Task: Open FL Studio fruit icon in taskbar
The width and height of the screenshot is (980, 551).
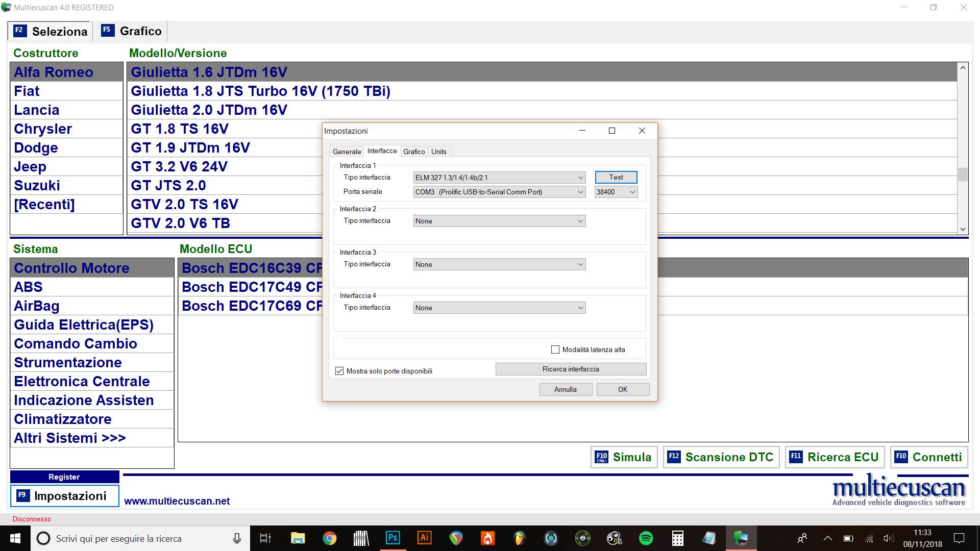Action: point(519,538)
